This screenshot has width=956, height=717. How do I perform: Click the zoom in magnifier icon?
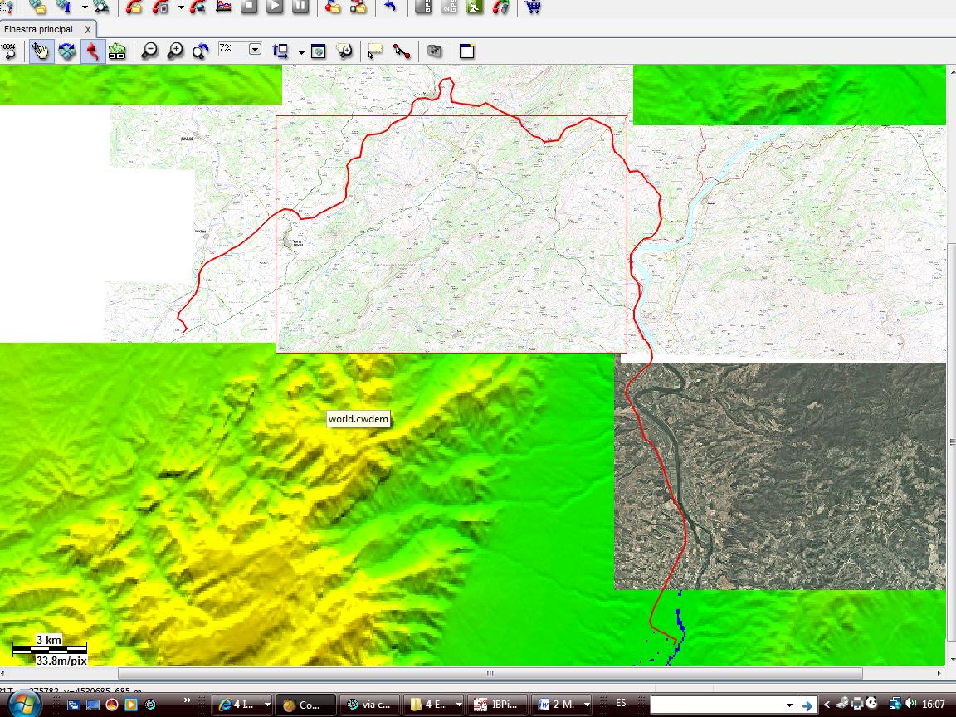(175, 51)
